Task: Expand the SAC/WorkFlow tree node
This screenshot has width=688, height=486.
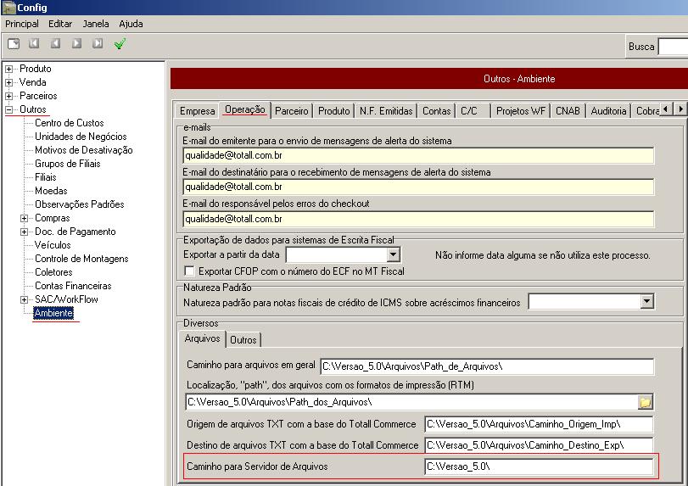Action: (x=24, y=300)
